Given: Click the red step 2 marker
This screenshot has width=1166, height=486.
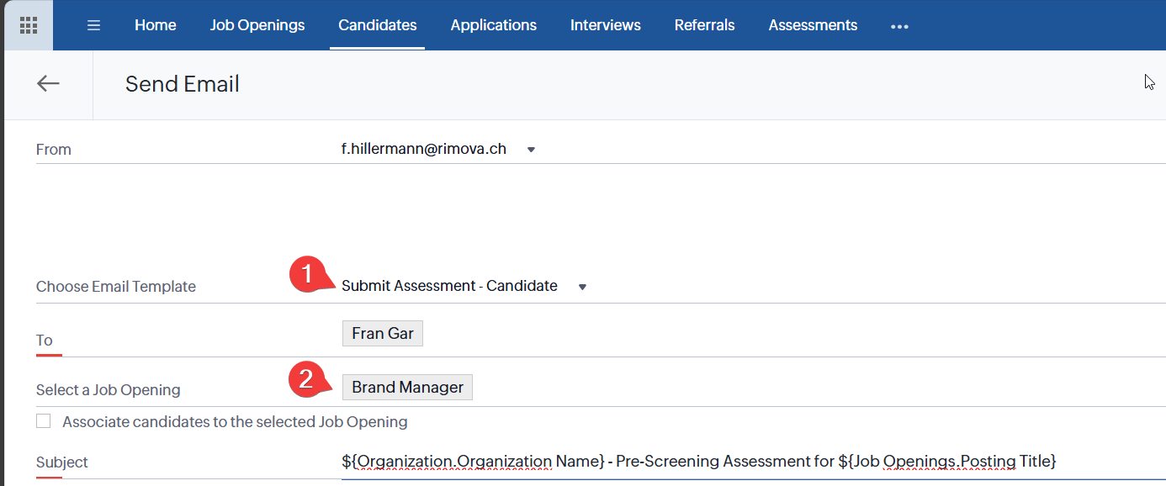Looking at the screenshot, I should tap(306, 378).
